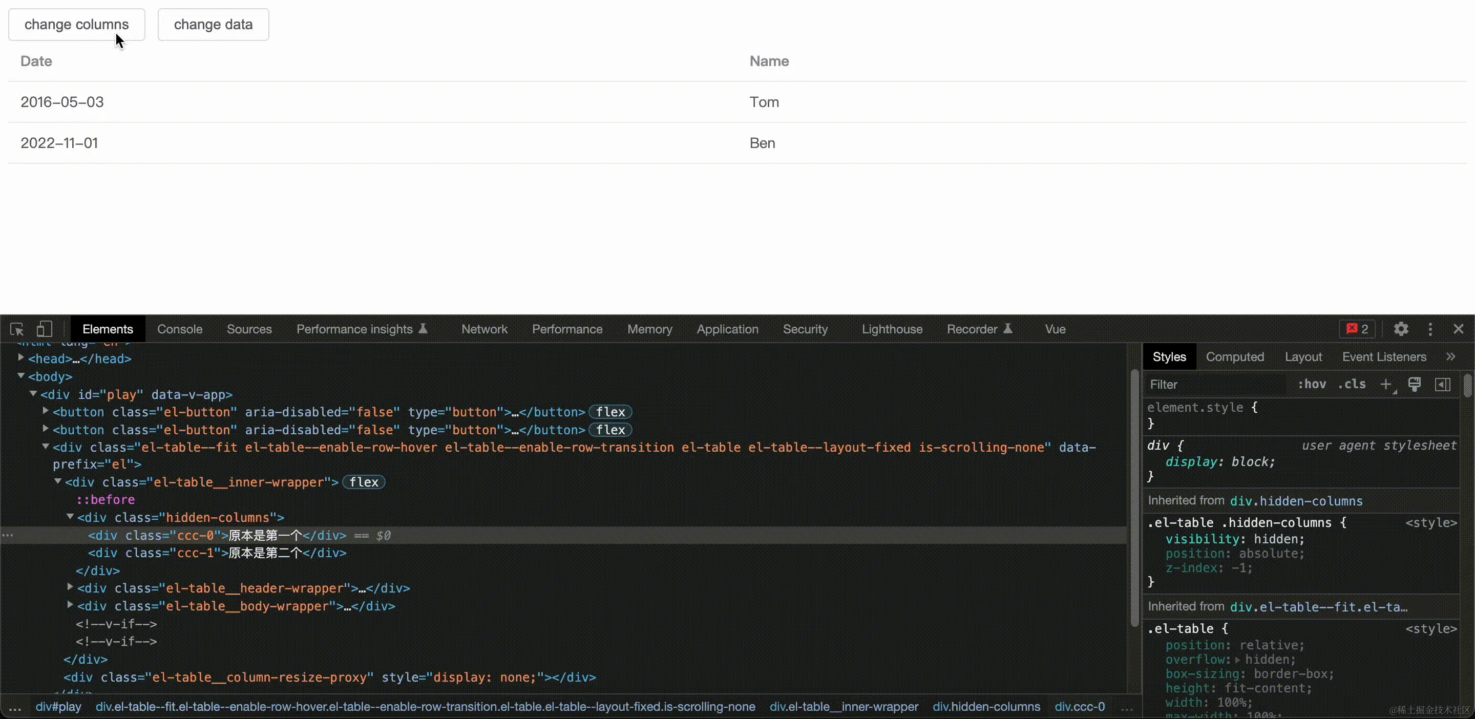Collapse the body element in Elements tree
This screenshot has width=1475, height=719.
pos(20,376)
